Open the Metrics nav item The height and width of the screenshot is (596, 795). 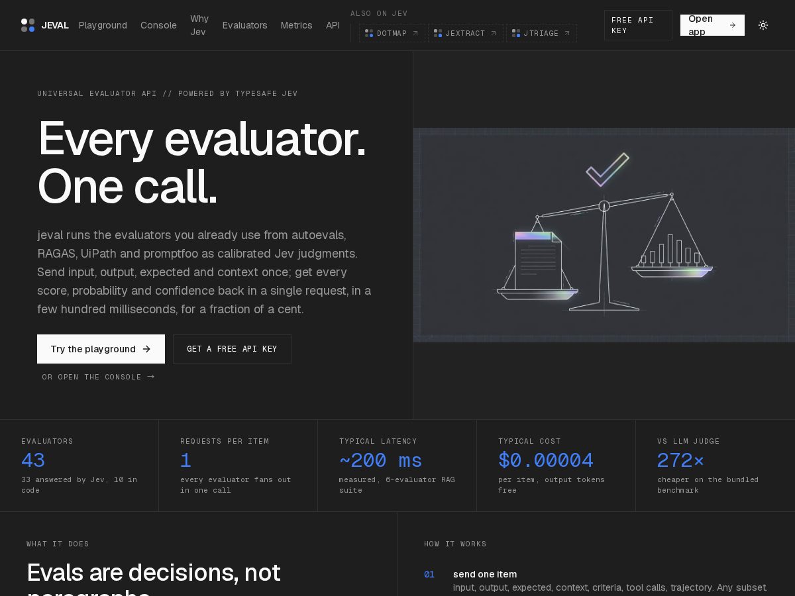(x=296, y=25)
